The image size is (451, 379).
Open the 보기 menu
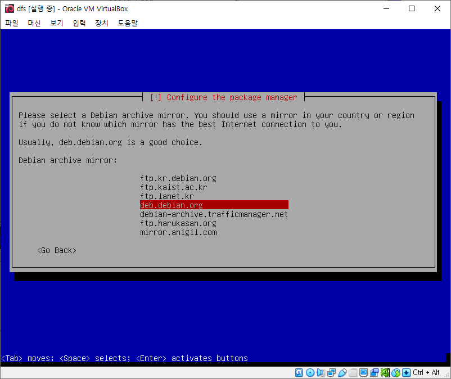57,23
